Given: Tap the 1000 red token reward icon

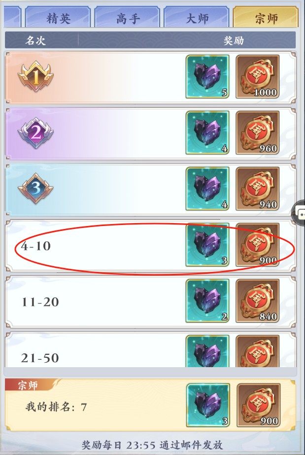Looking at the screenshot, I should point(258,76).
